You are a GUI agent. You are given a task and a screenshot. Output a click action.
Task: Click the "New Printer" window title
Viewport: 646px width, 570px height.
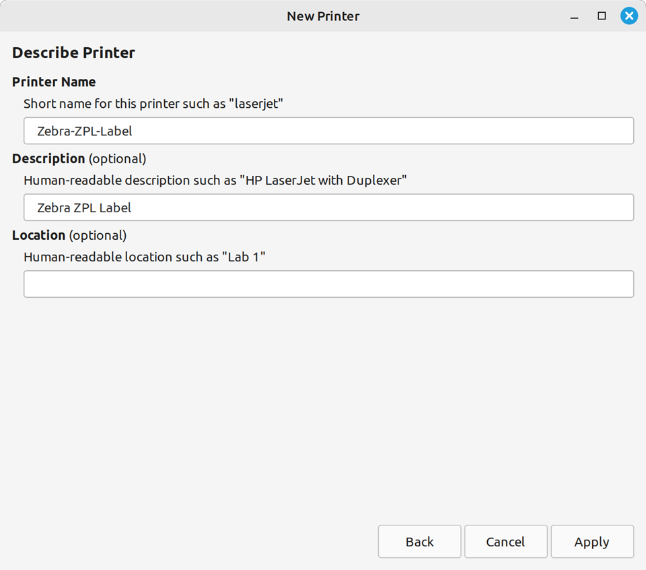pyautogui.click(x=323, y=15)
